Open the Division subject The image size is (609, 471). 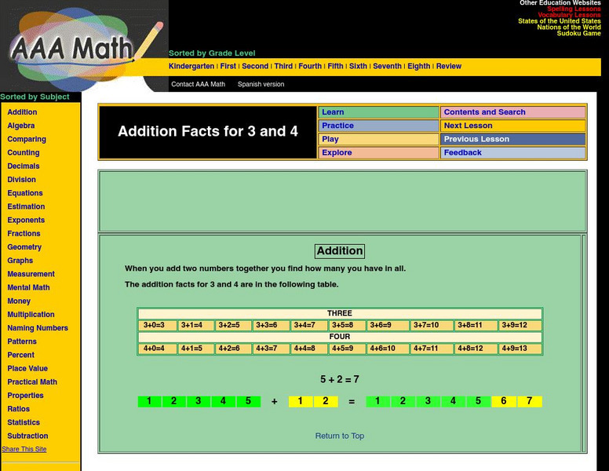point(21,180)
